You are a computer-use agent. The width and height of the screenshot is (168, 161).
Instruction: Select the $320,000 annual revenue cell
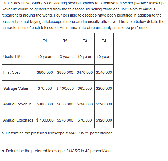[104, 104]
